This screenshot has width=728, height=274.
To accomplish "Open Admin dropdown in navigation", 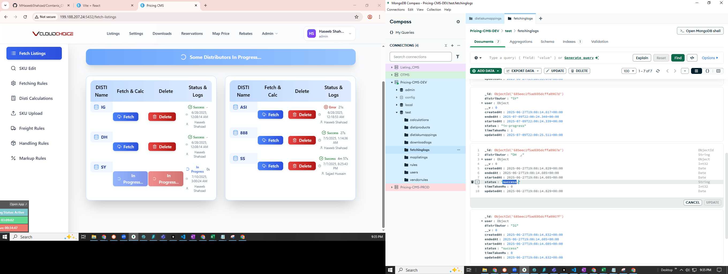I will [270, 34].
